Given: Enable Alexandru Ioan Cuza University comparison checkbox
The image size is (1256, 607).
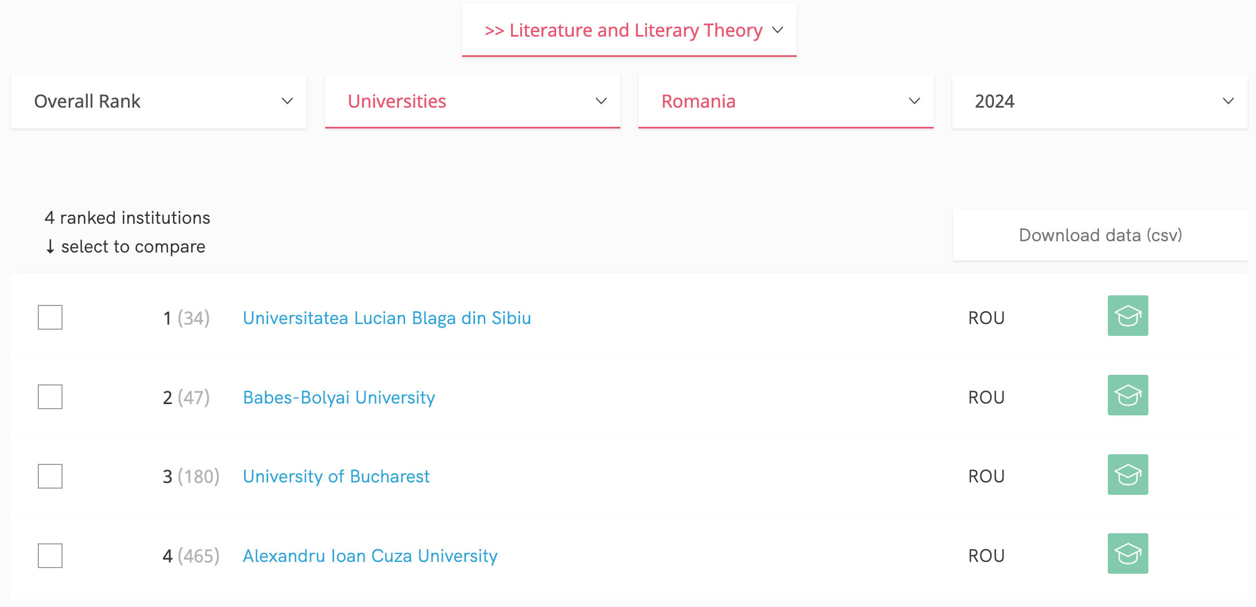Looking at the screenshot, I should [x=50, y=556].
